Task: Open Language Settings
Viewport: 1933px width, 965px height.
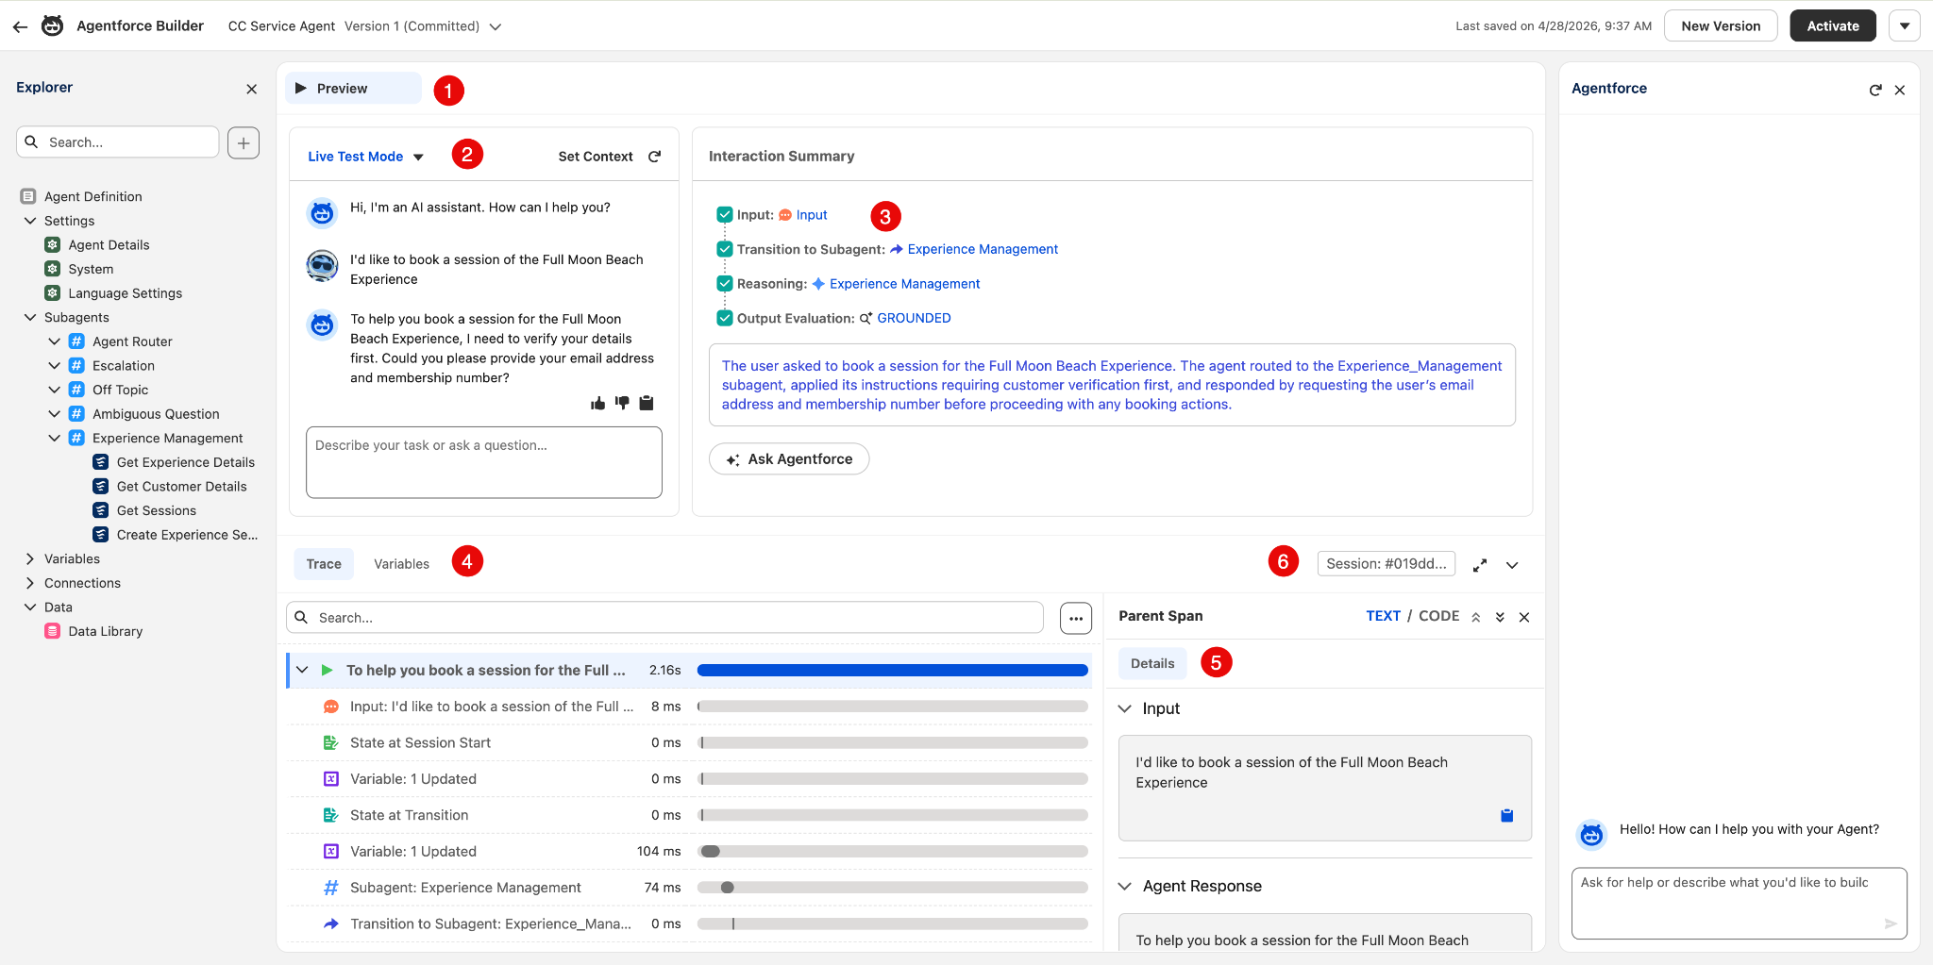Action: [x=125, y=293]
